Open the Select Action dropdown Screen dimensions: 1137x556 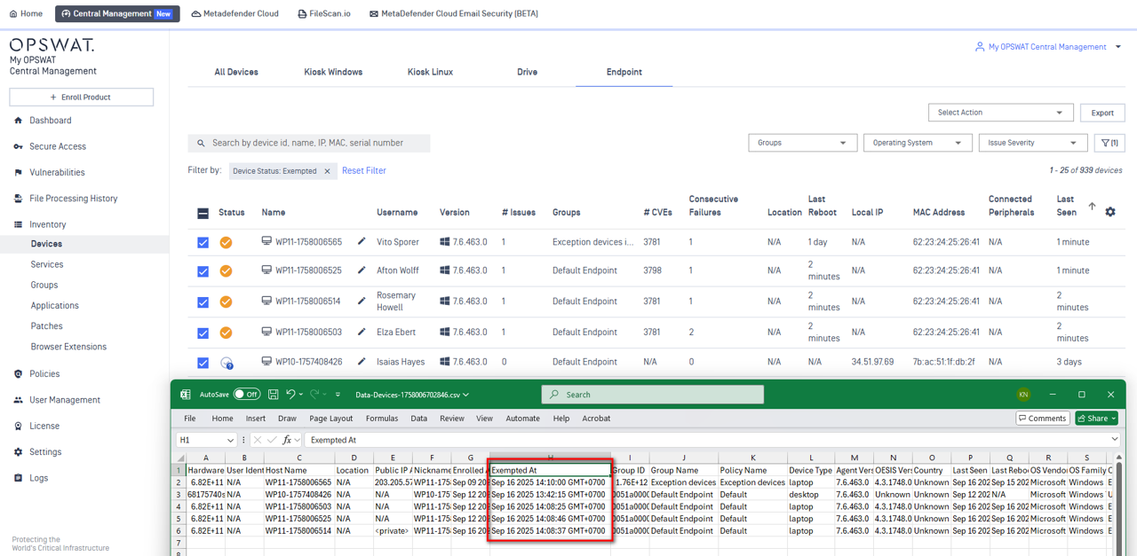pyautogui.click(x=999, y=113)
